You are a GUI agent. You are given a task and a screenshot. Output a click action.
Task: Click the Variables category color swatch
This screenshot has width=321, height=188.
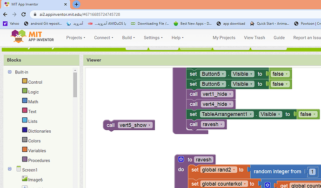(x=25, y=150)
